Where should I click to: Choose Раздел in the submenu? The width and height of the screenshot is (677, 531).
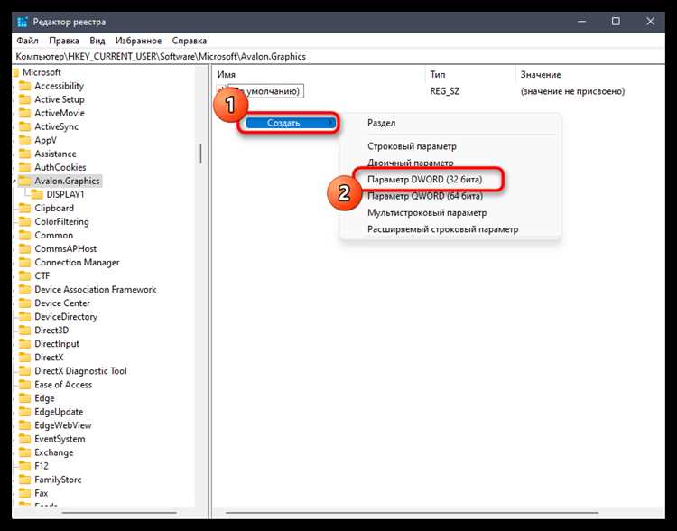click(381, 123)
